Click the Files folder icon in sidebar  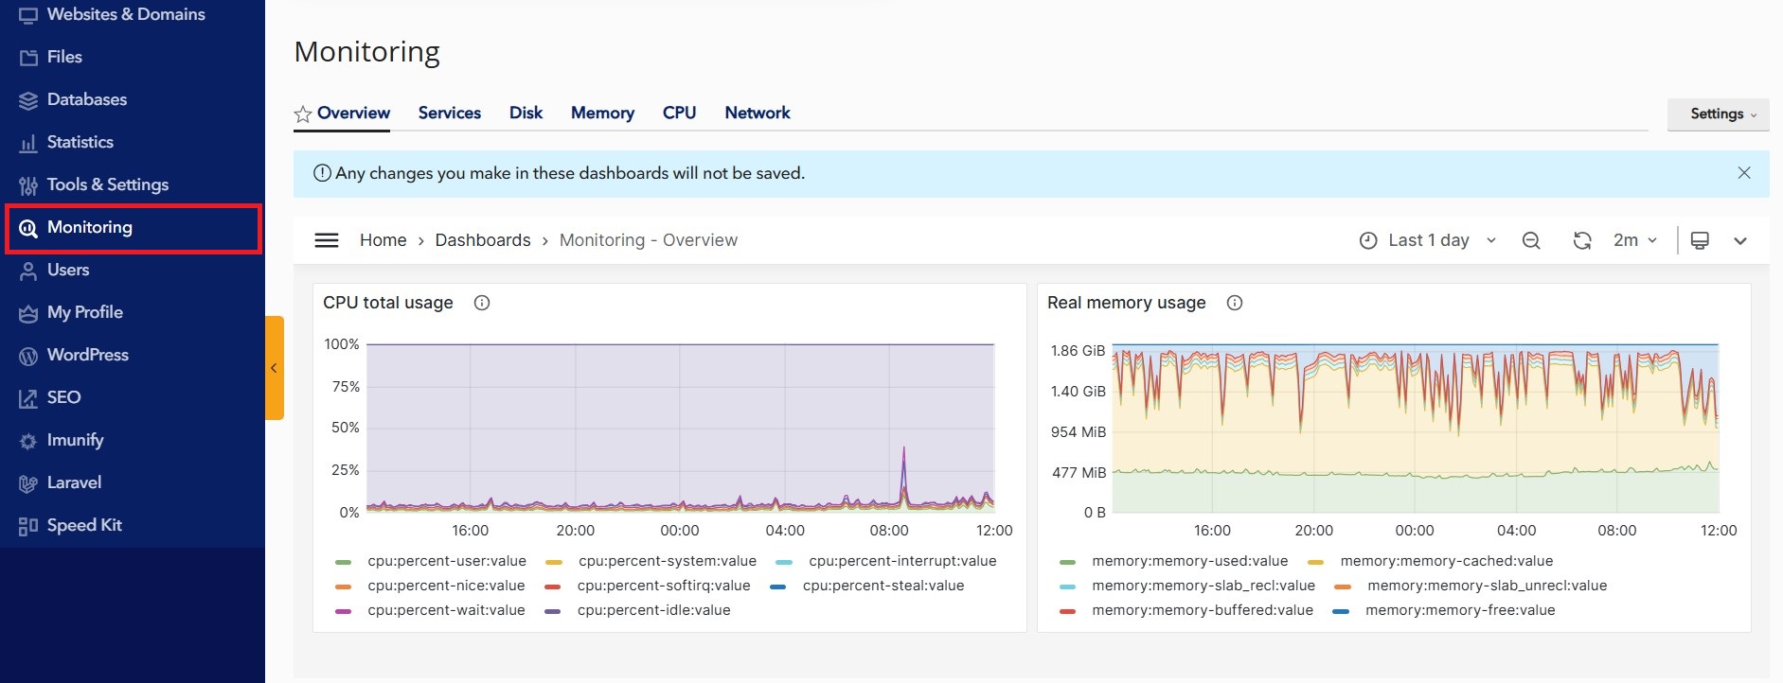pos(28,58)
